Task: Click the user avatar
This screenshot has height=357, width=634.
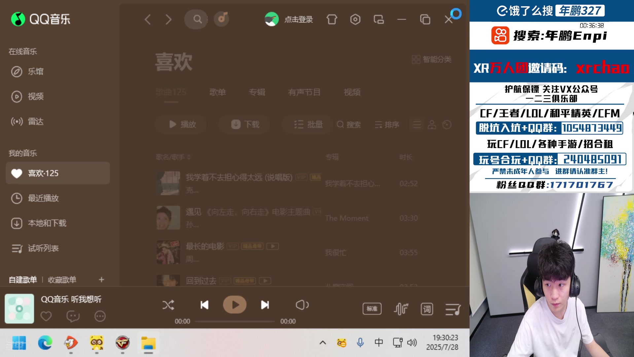Action: [271, 19]
